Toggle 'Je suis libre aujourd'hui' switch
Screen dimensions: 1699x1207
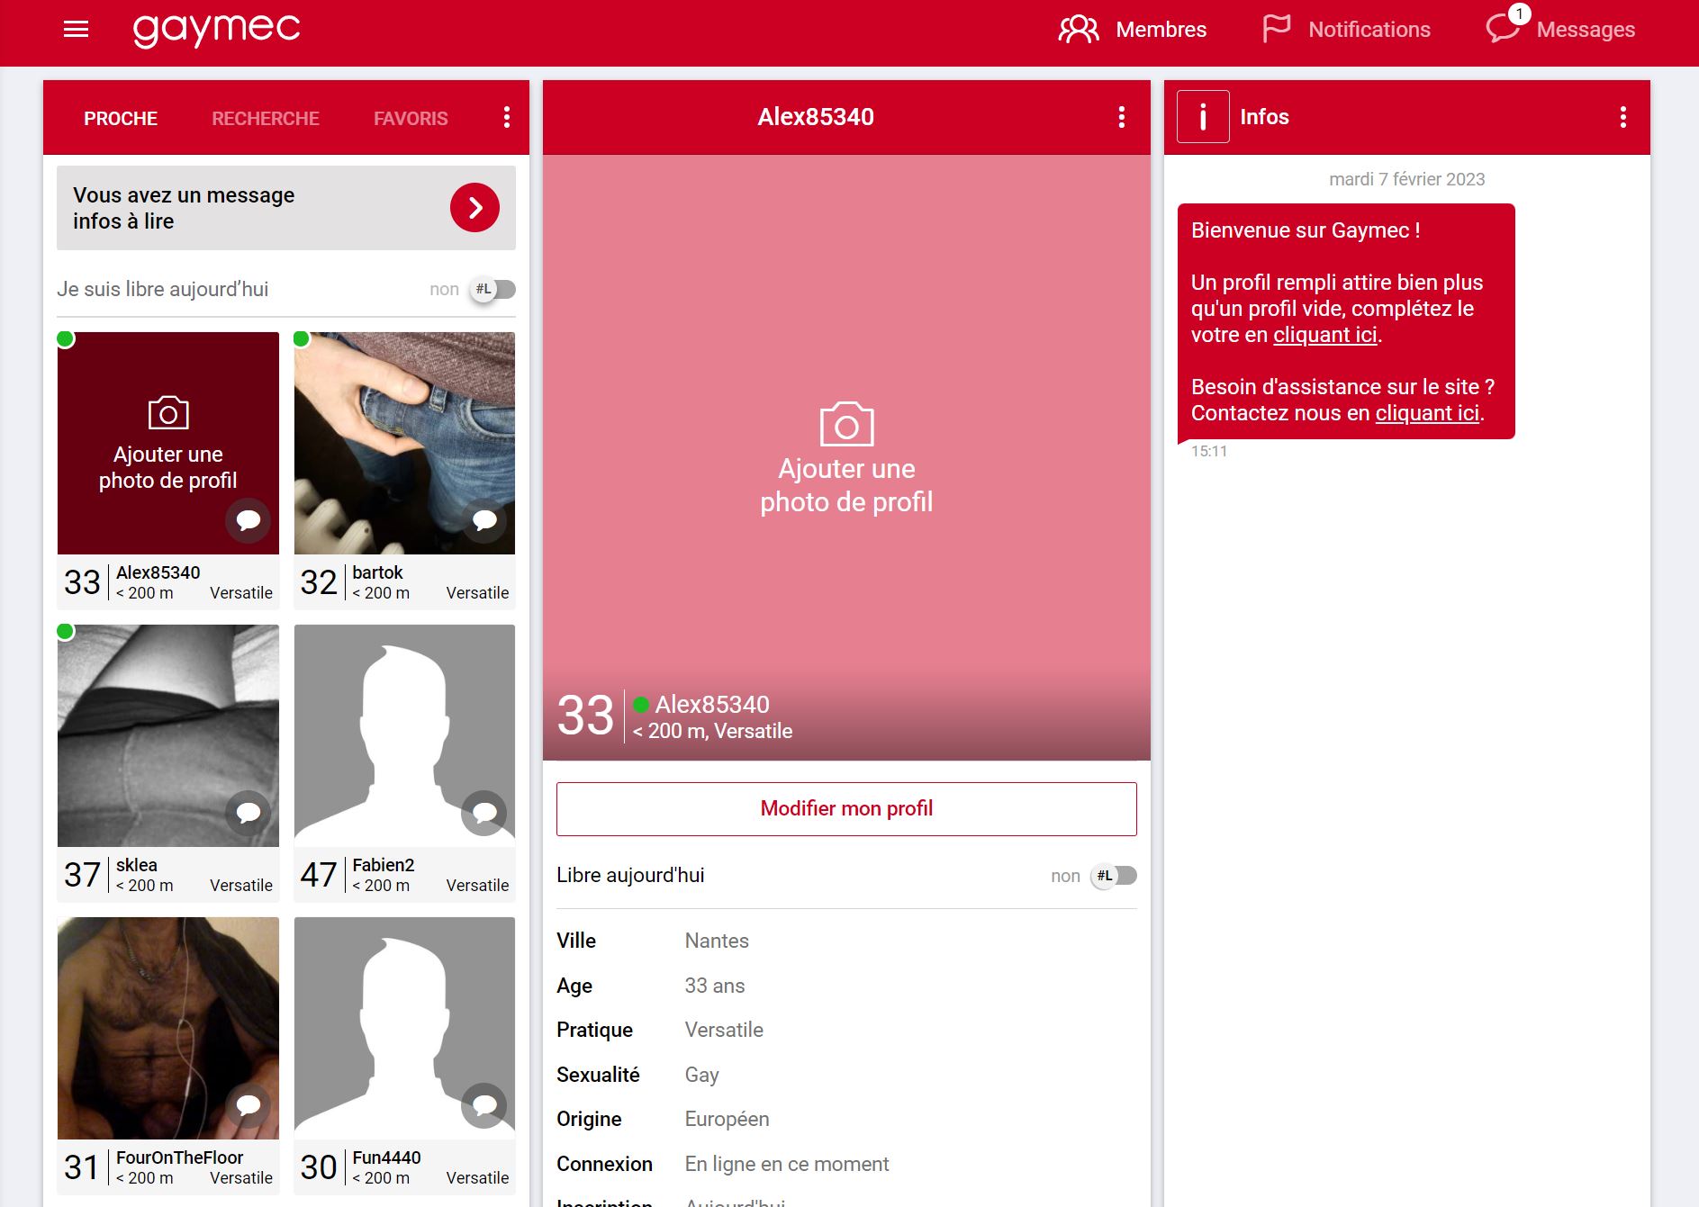click(x=493, y=290)
